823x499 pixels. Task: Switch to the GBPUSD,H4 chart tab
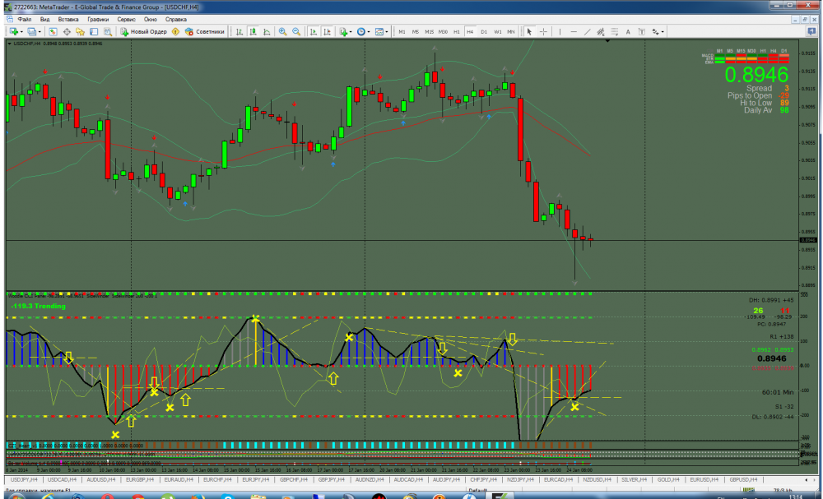click(x=743, y=479)
